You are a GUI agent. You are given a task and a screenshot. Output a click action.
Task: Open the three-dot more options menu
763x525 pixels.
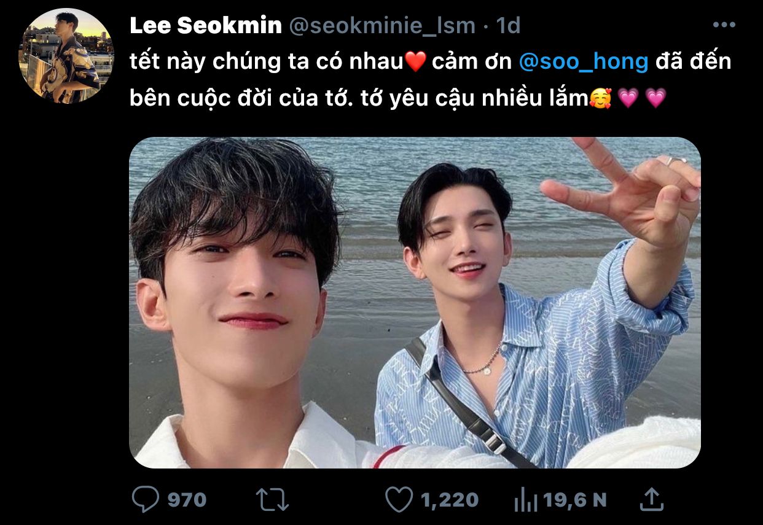(724, 25)
